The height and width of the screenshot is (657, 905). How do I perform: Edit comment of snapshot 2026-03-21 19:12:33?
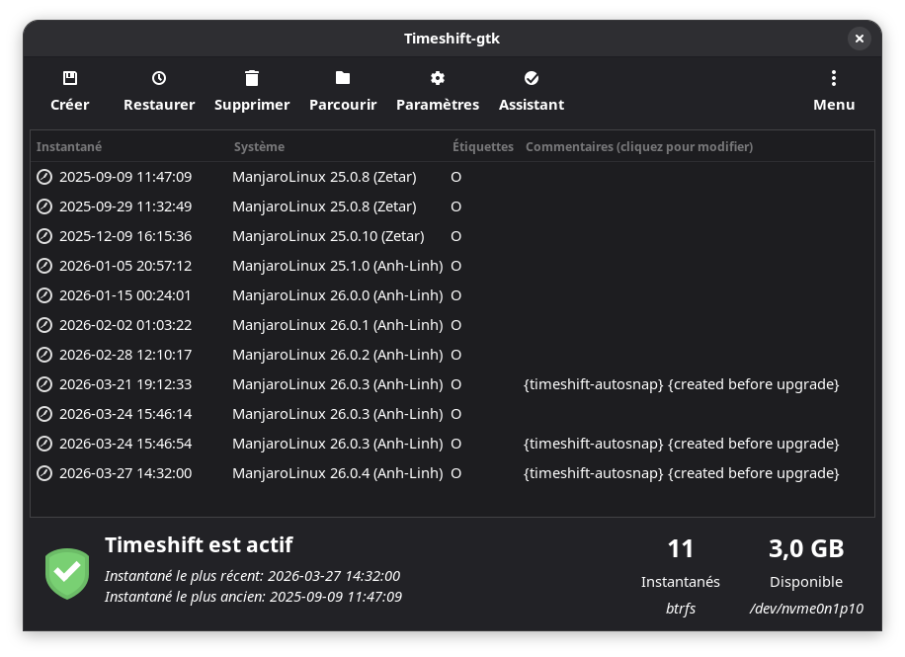click(681, 384)
